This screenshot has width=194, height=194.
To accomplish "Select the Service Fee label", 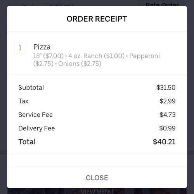I will point(35,115).
